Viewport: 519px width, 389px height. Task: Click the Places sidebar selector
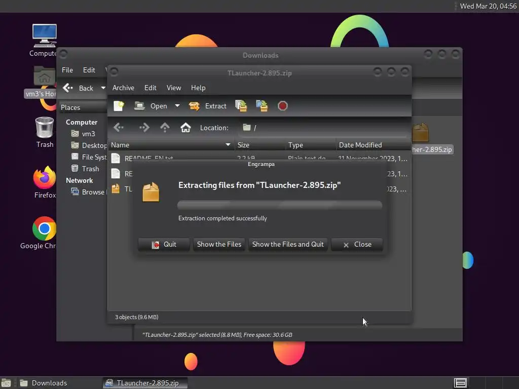coord(84,107)
